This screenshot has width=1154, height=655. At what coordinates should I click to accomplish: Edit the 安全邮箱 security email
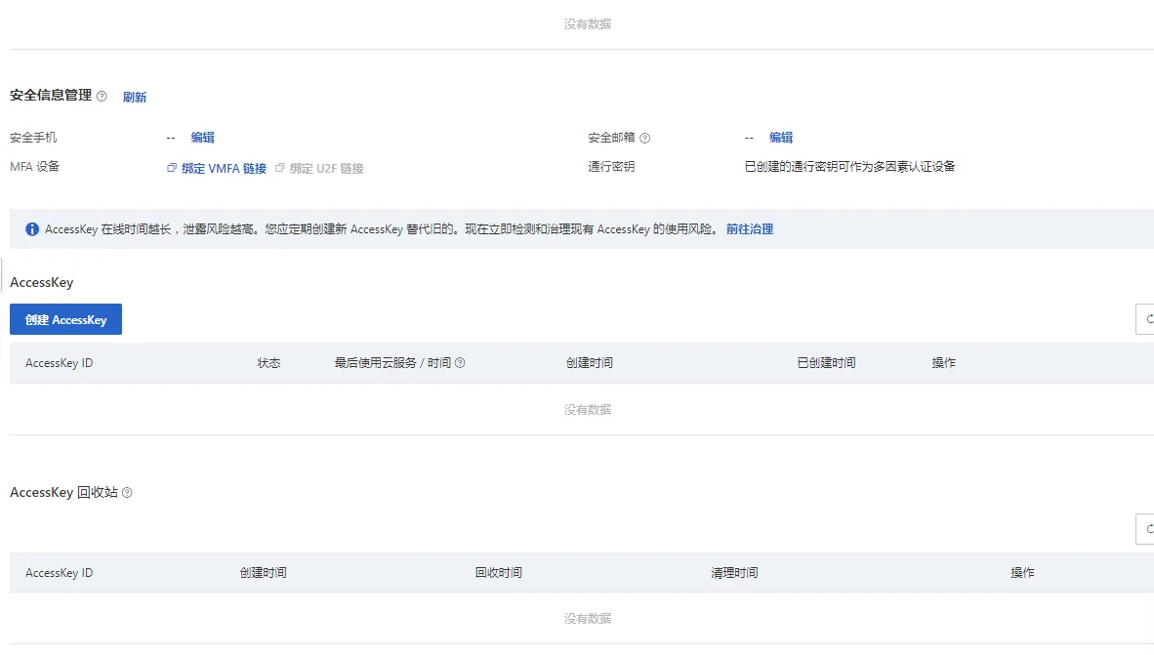781,138
